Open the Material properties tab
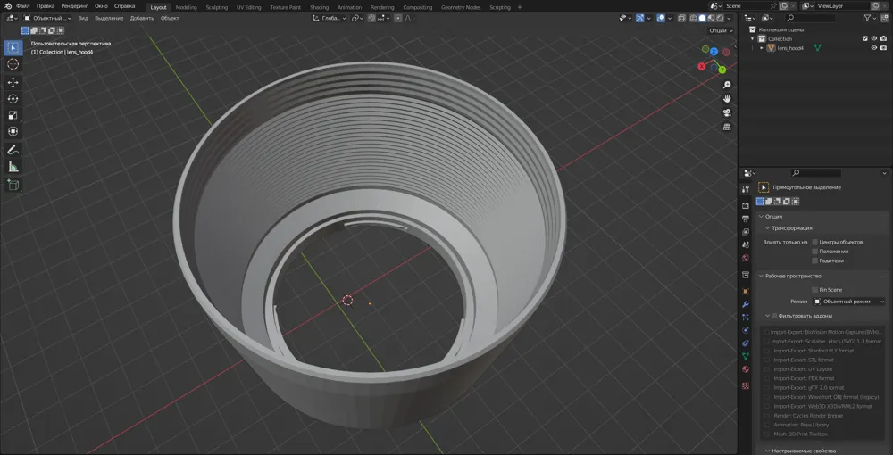The width and height of the screenshot is (893, 455). tap(746, 369)
